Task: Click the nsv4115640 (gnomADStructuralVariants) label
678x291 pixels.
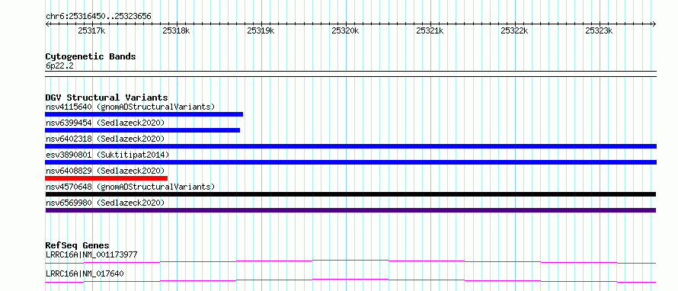Action: 130,107
